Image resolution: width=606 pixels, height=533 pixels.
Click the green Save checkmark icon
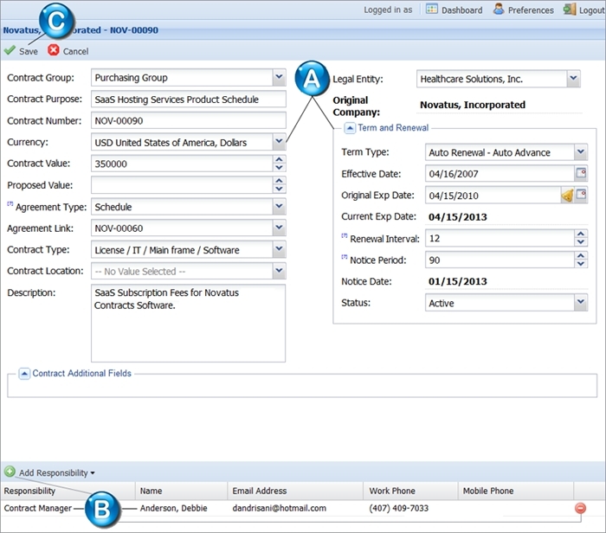[10, 50]
